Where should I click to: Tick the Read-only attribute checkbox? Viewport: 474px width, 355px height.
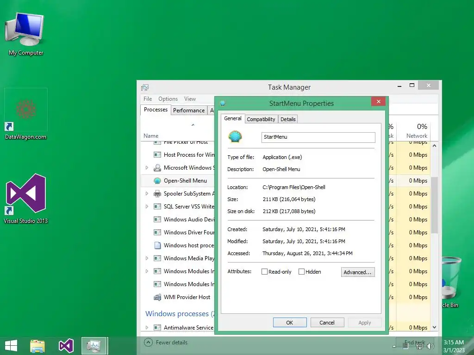264,272
